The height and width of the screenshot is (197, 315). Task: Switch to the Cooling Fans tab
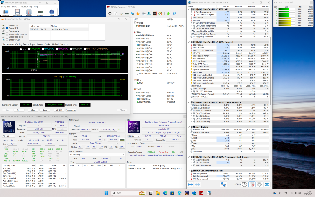(x=21, y=44)
